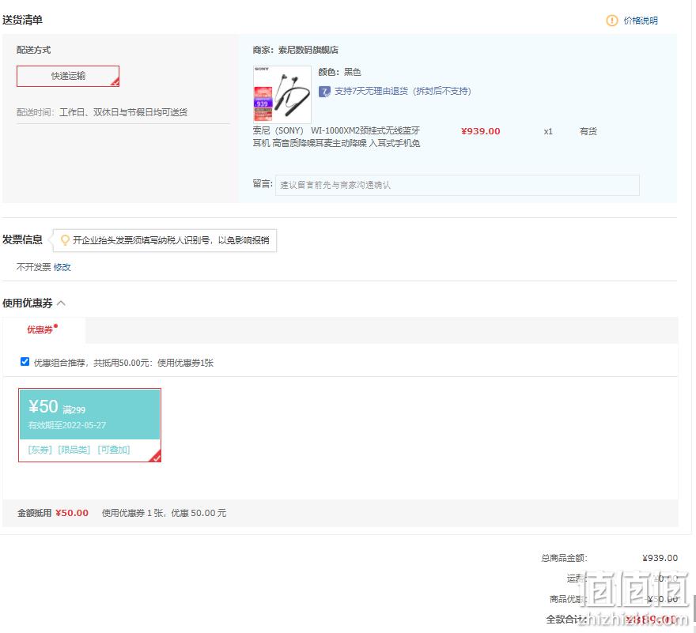Click the invoice taxpayer ID tip text

(x=171, y=240)
